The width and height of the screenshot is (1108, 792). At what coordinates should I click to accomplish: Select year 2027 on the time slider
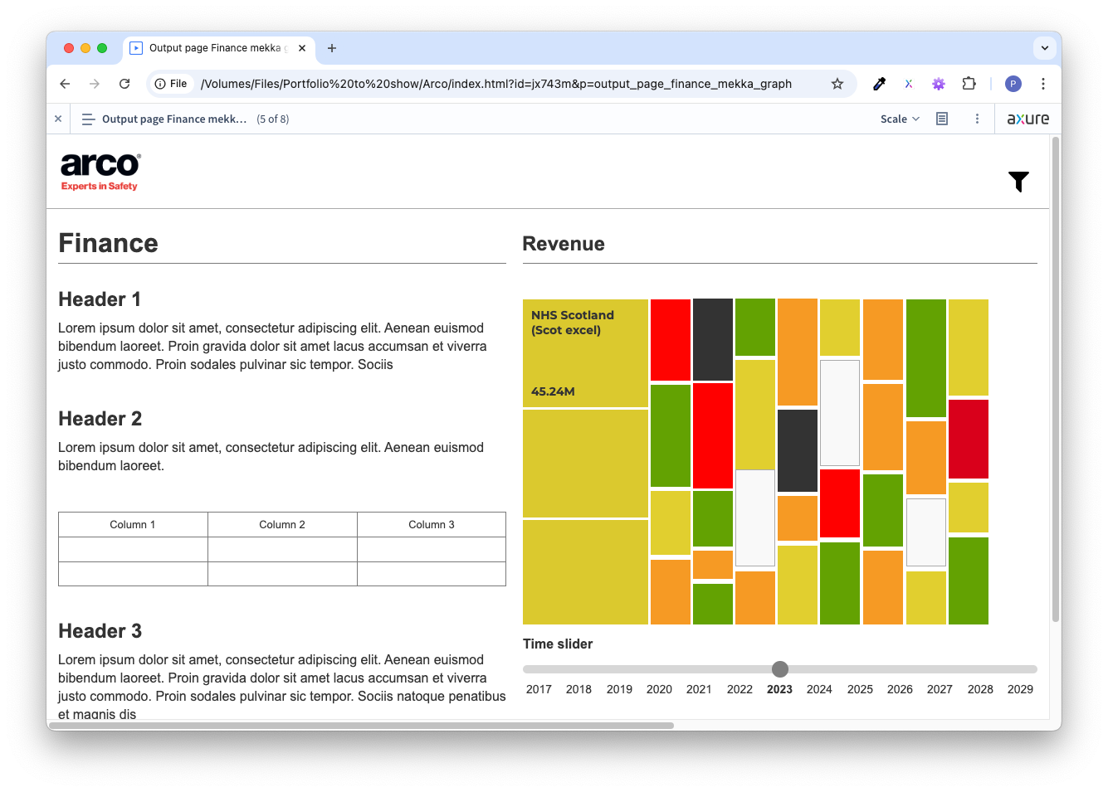point(940,689)
